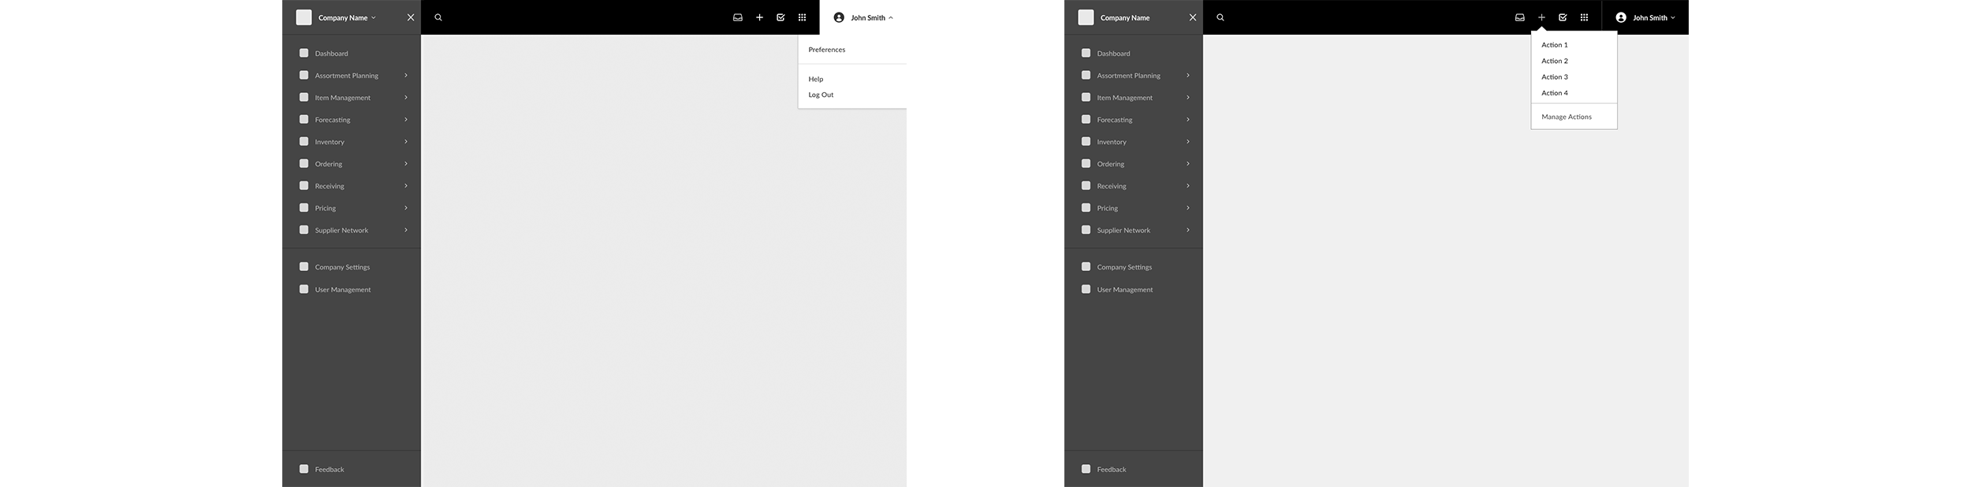Select Action 1 from the plus menu

click(x=1555, y=45)
